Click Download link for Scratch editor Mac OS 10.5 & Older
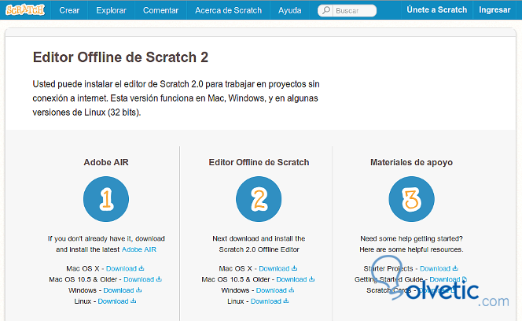The height and width of the screenshot is (321, 522). pos(292,279)
